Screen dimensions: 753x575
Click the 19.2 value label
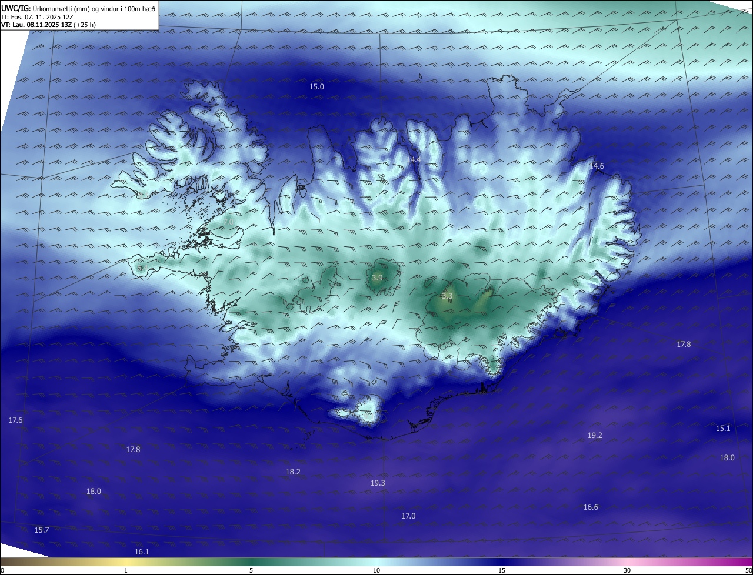point(595,435)
